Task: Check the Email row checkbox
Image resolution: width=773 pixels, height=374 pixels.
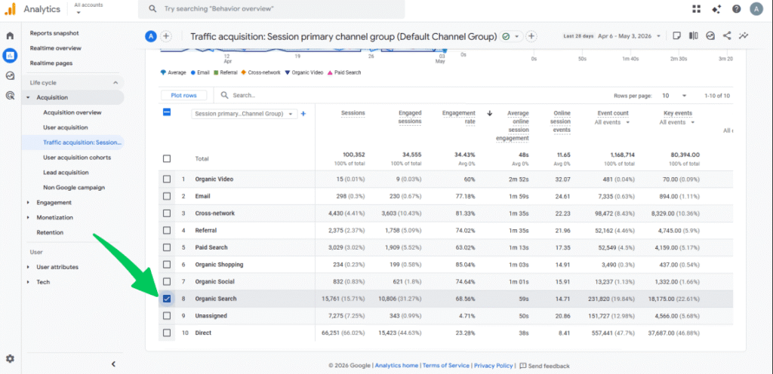Action: coord(167,196)
